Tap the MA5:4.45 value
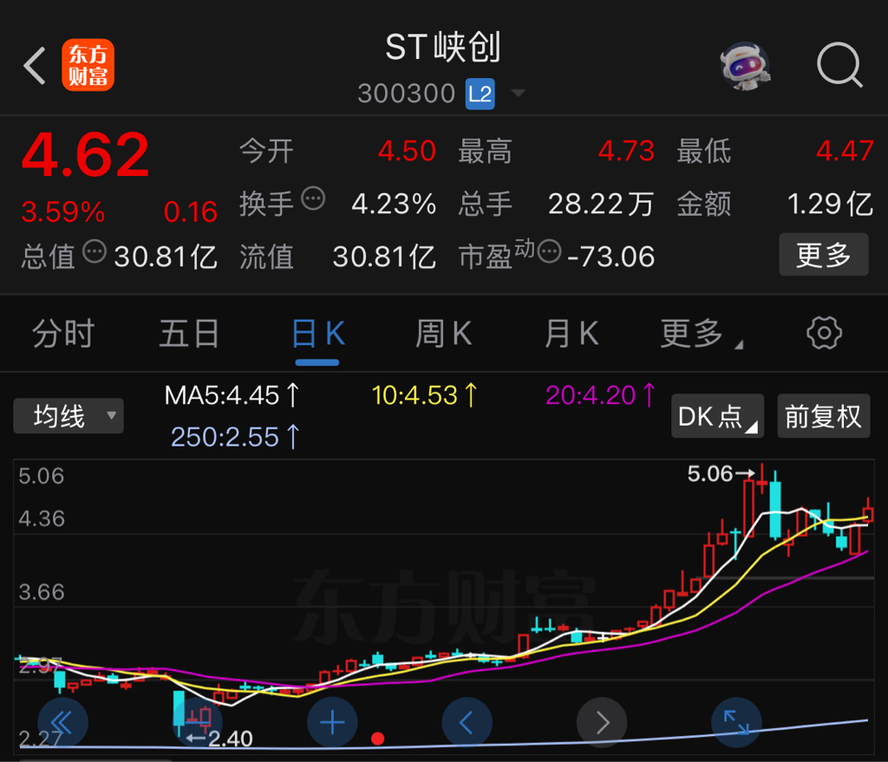Viewport: 888px width, 762px height. [231, 395]
